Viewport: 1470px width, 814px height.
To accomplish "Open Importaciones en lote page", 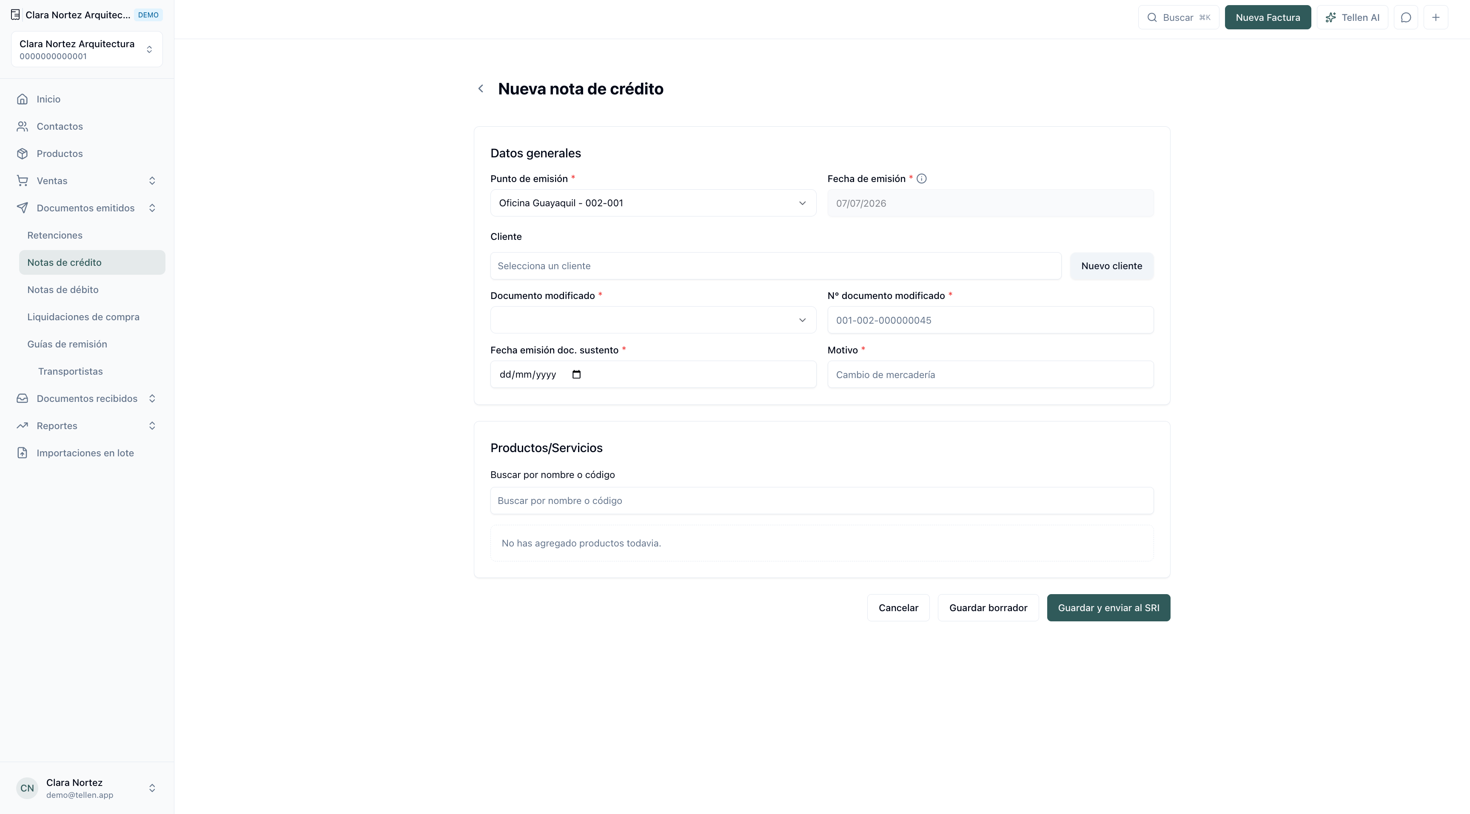I will [87, 453].
